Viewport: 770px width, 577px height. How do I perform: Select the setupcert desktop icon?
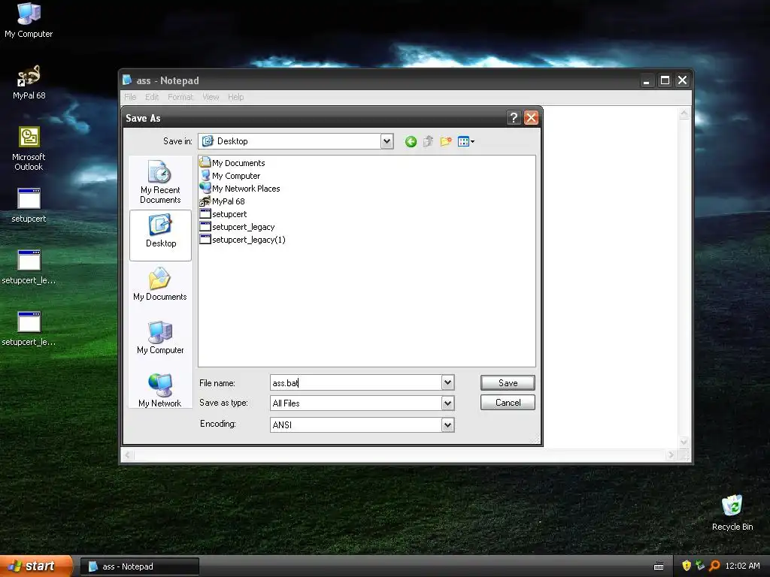[x=29, y=206]
